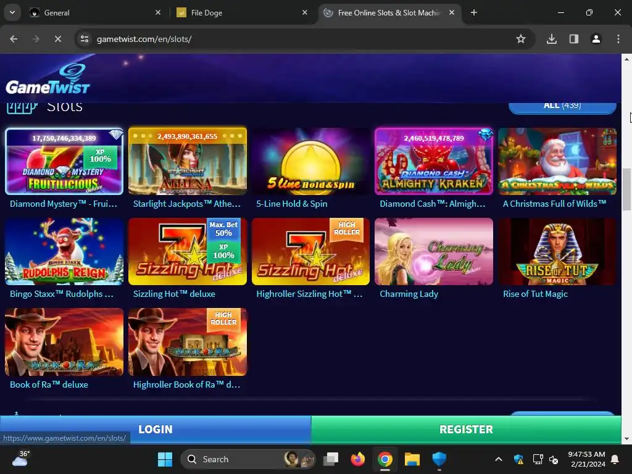Bookmark this page with the star
Image resolution: width=632 pixels, height=474 pixels.
pos(521,39)
